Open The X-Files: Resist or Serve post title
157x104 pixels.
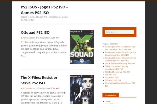point(39,80)
